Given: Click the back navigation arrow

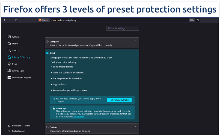Looking at the screenshot, I should (5, 20).
